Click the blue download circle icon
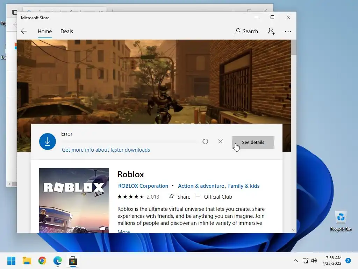Image resolution: width=358 pixels, height=269 pixels. click(48, 142)
